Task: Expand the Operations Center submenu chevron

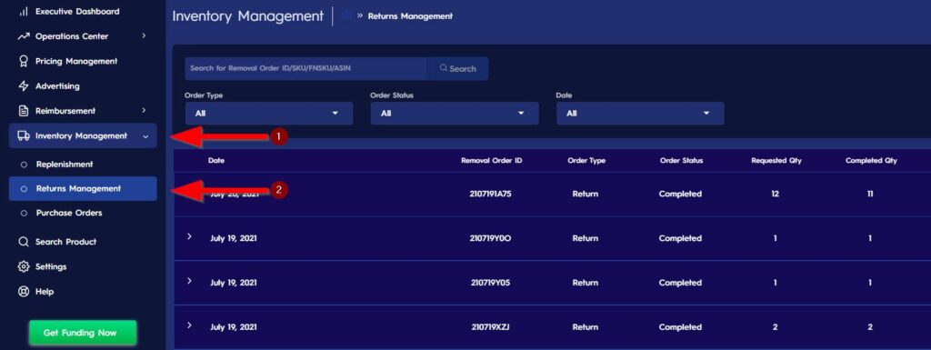Action: pyautogui.click(x=144, y=36)
